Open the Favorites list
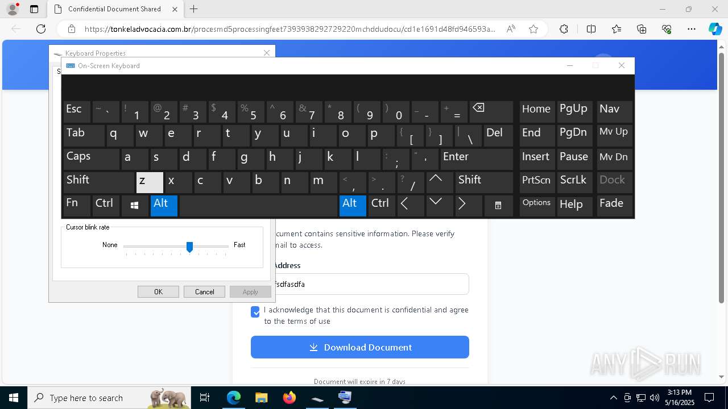Image resolution: width=728 pixels, height=409 pixels. 617,29
